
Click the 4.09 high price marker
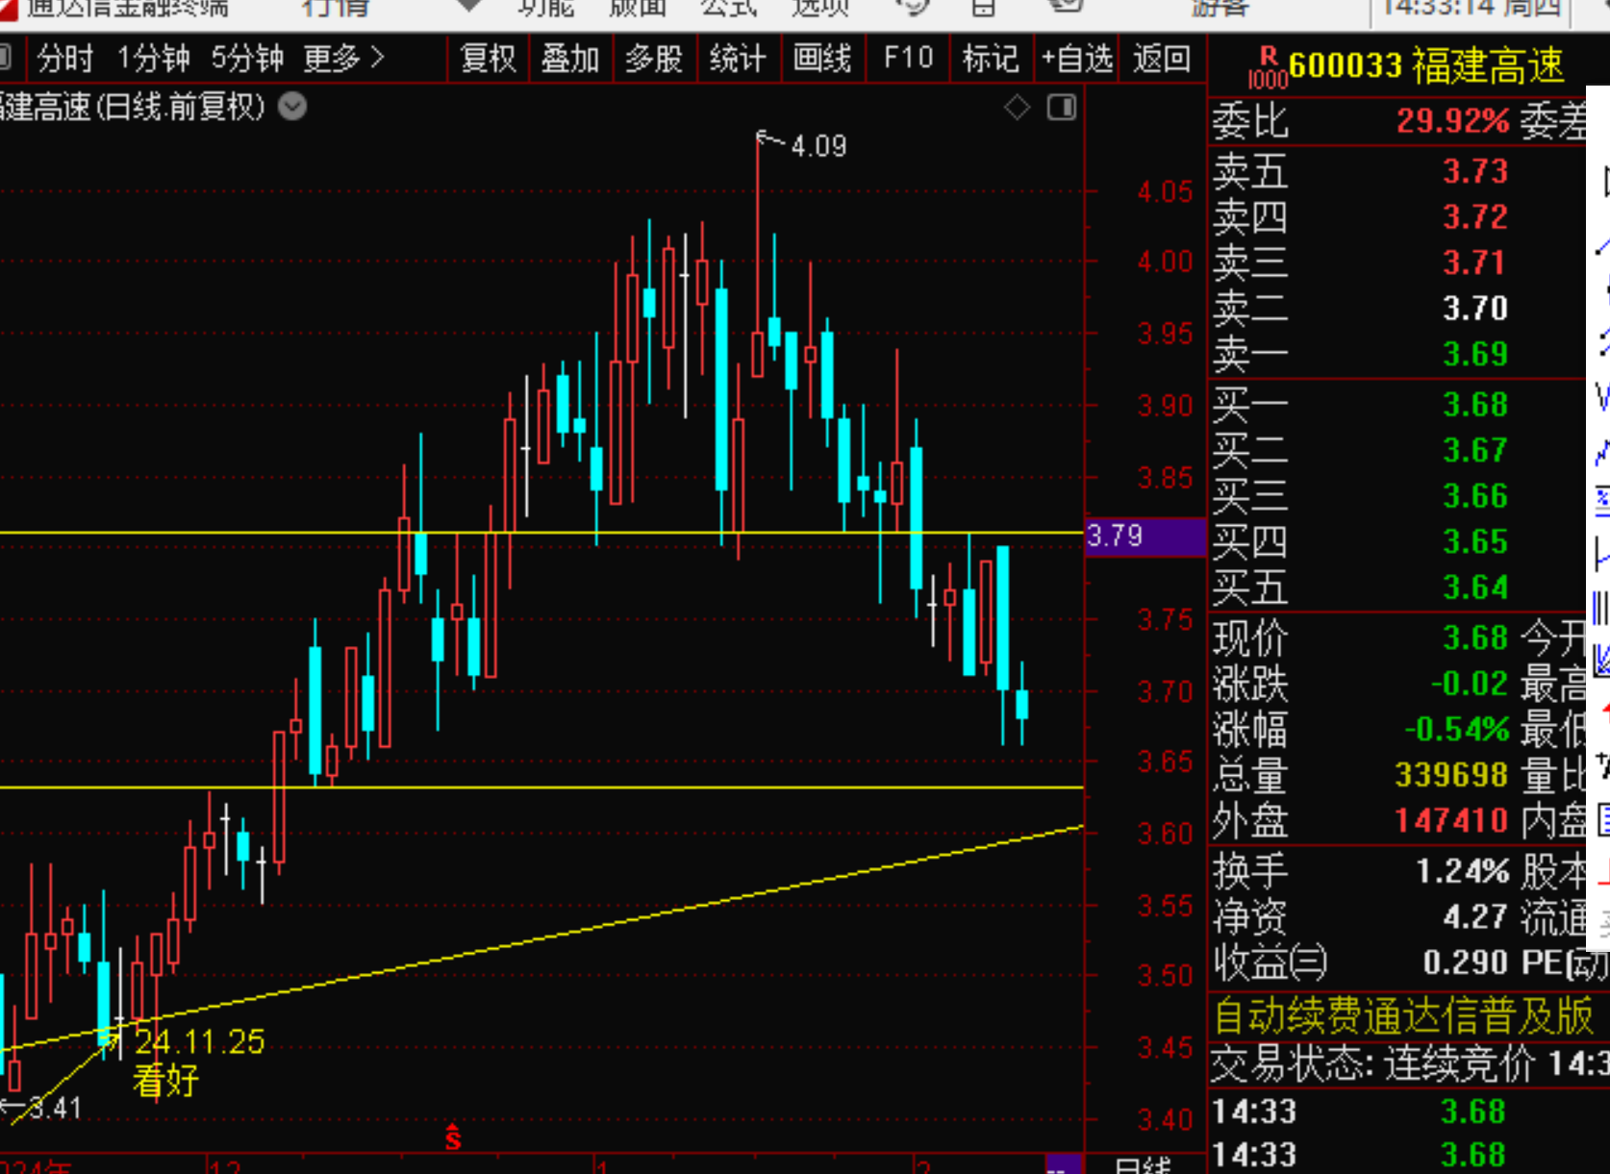point(818,145)
